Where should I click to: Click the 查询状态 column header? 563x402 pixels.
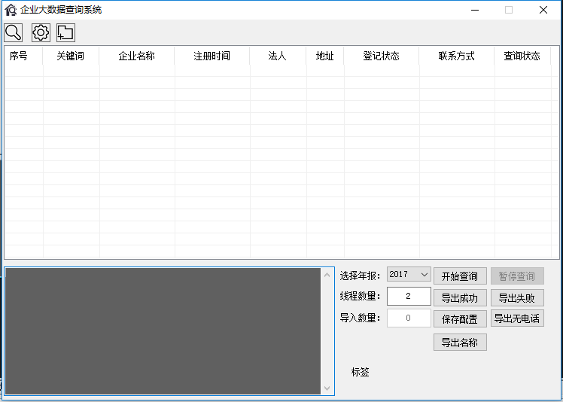point(522,56)
